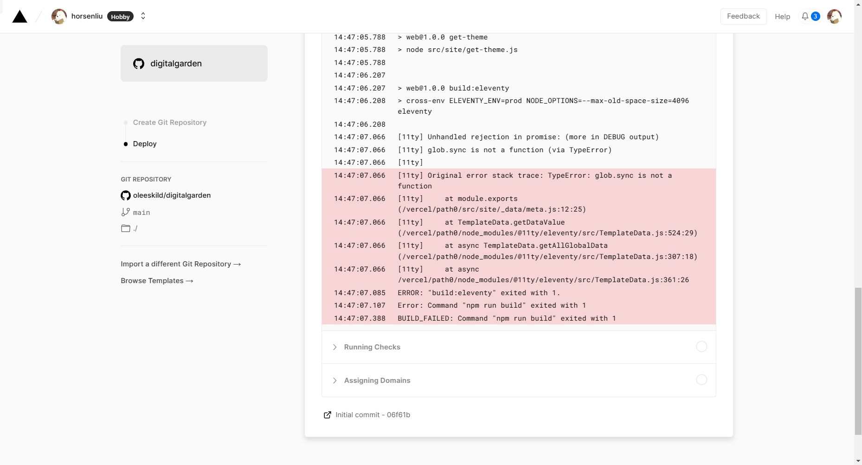Screen dimensions: 862x465
Task: Open the horsenliu team avatar
Action: [x=59, y=16]
